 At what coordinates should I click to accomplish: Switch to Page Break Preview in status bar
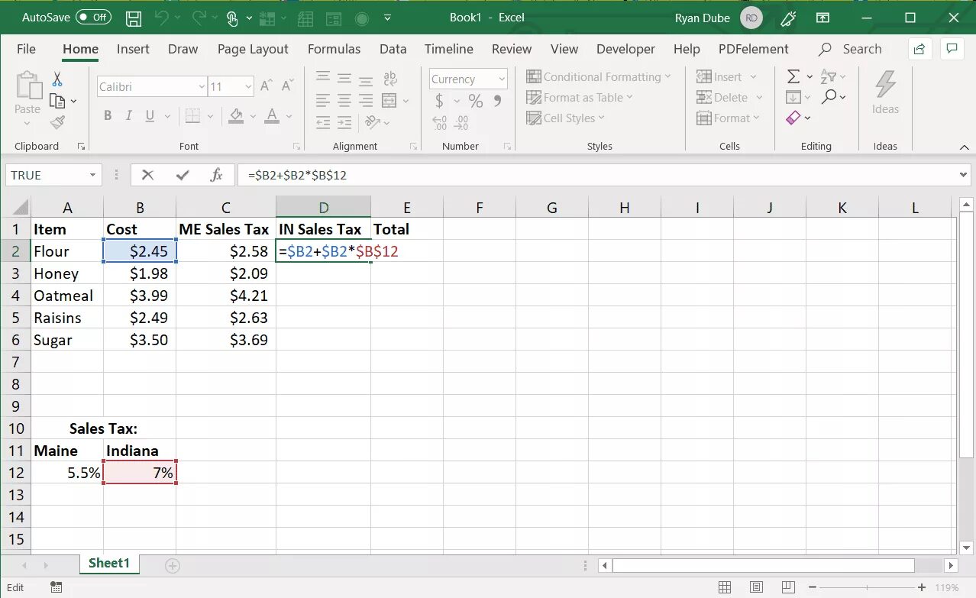coord(787,587)
